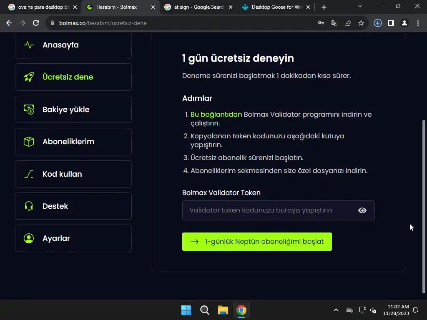This screenshot has height=320, width=427.
Task: Open the Bu bağlantıdan download link
Action: (x=216, y=114)
